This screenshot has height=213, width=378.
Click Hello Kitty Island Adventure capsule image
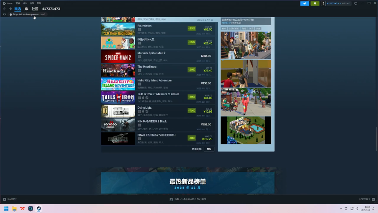click(118, 84)
